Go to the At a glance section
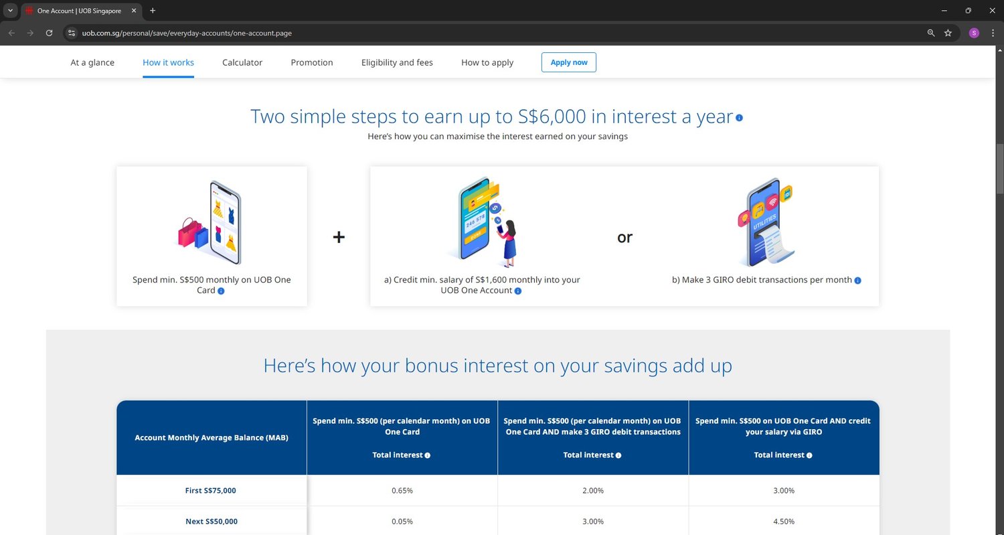This screenshot has height=535, width=1004. click(x=92, y=62)
